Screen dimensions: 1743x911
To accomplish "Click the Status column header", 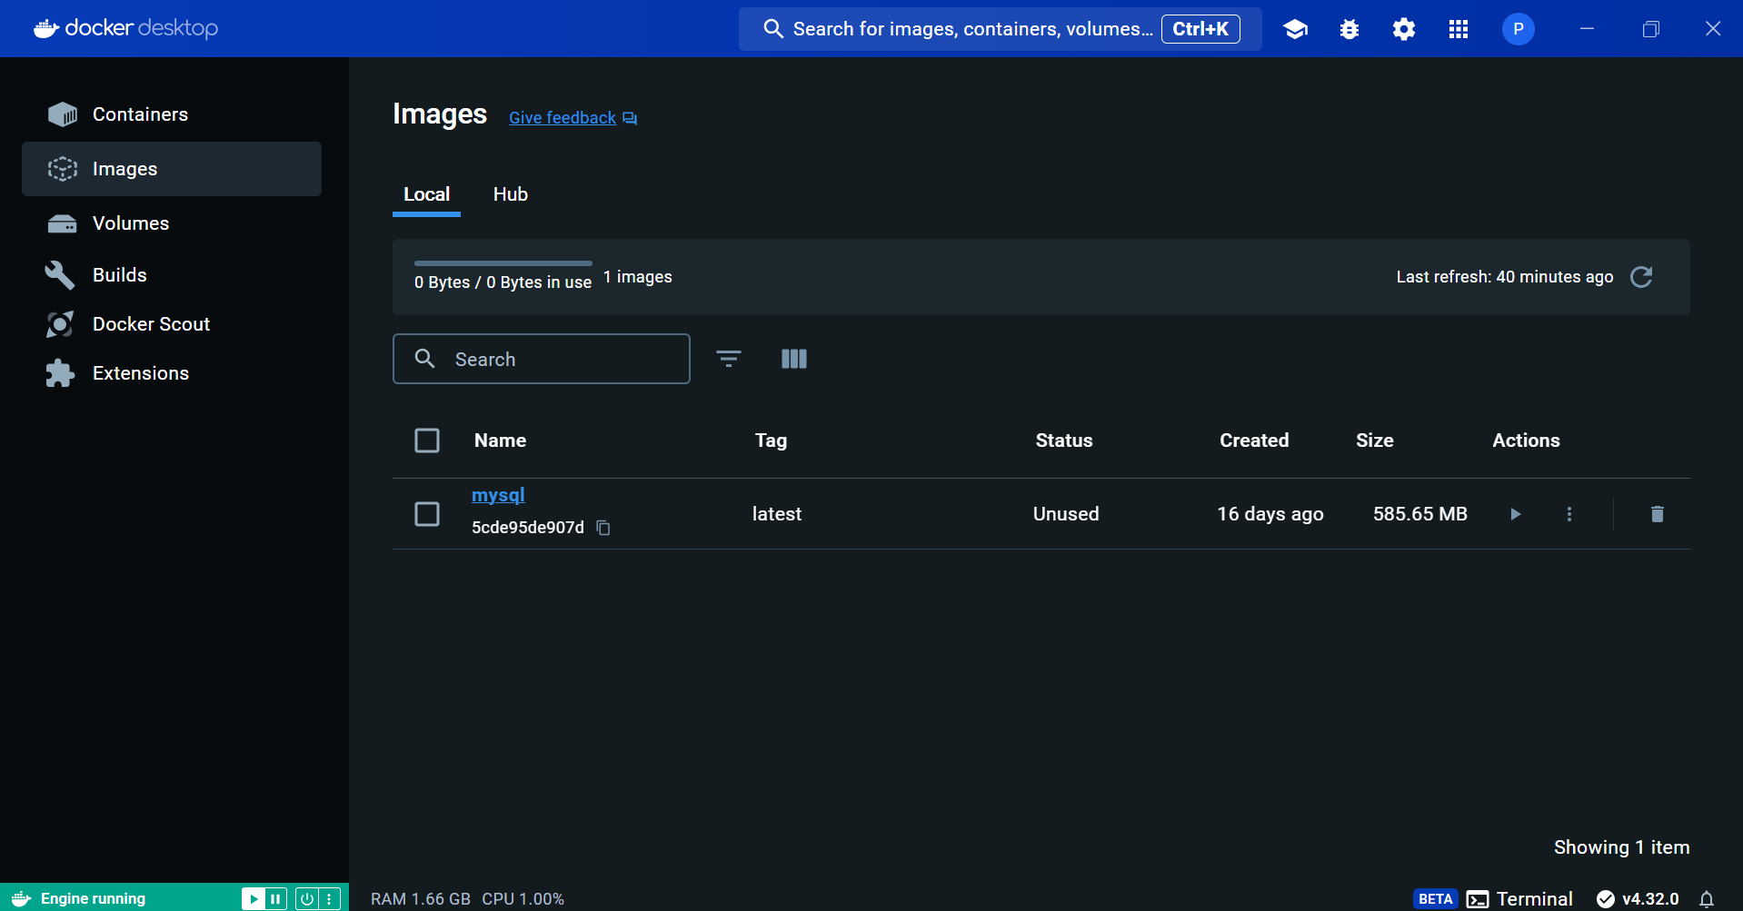I will coord(1064,441).
